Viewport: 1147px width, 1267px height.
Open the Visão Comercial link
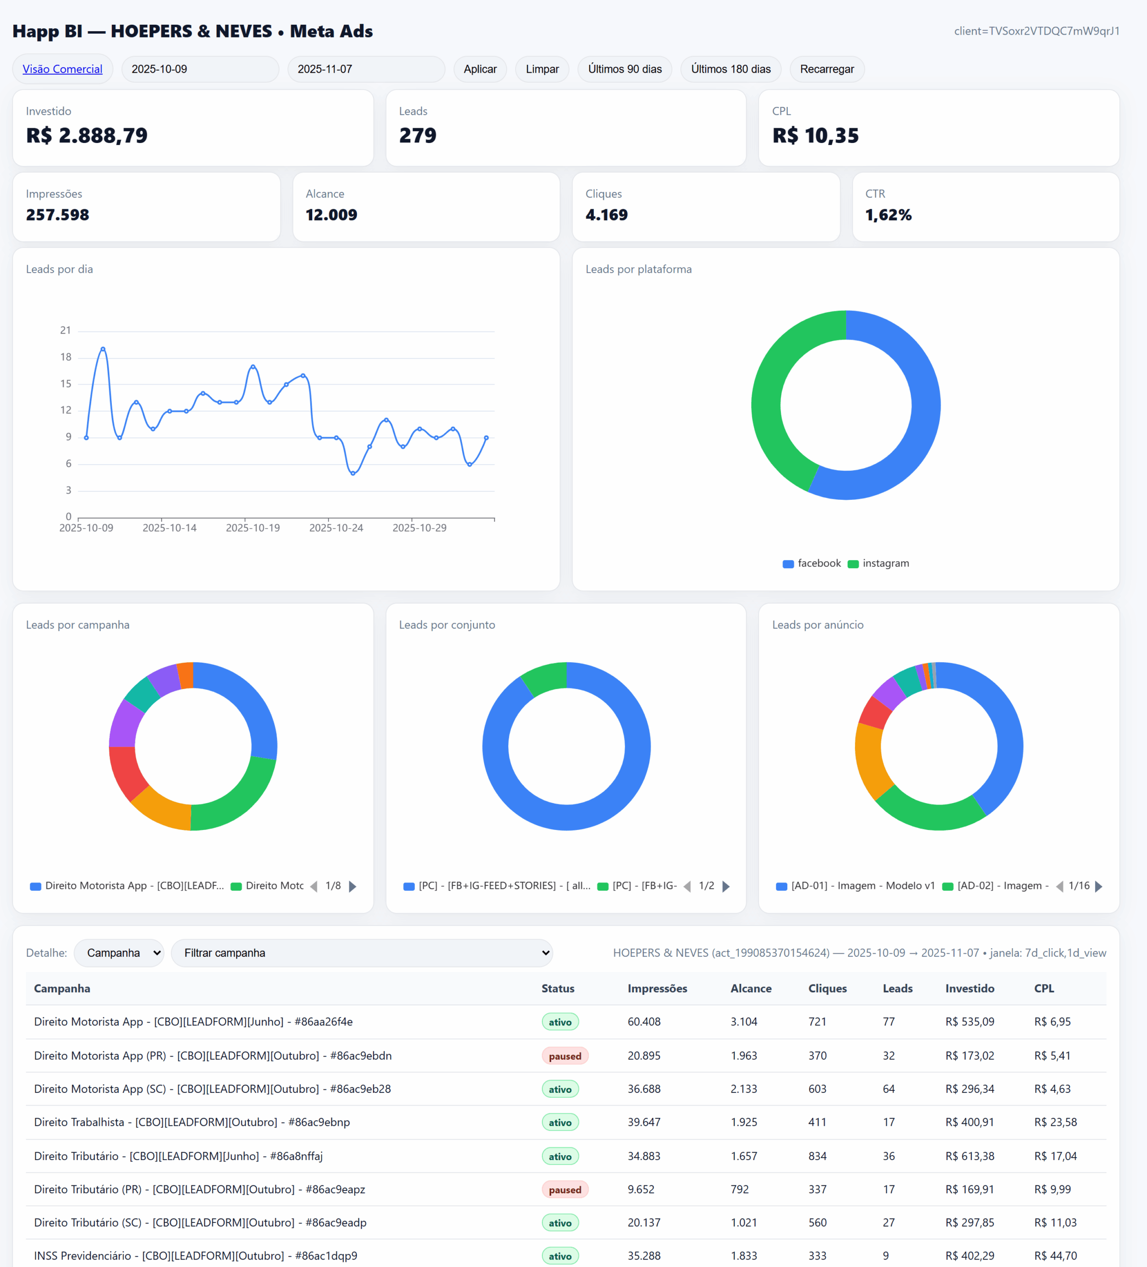(x=62, y=69)
